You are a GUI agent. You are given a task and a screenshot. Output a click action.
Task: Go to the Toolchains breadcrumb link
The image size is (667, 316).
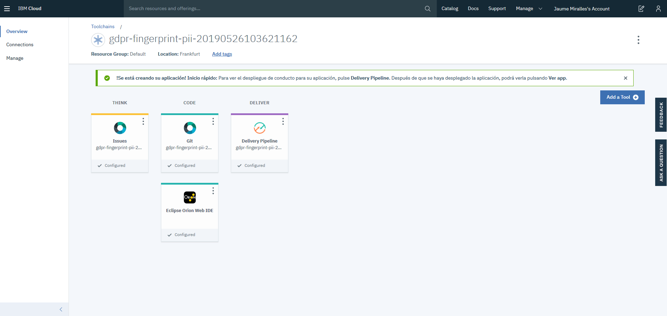point(103,26)
